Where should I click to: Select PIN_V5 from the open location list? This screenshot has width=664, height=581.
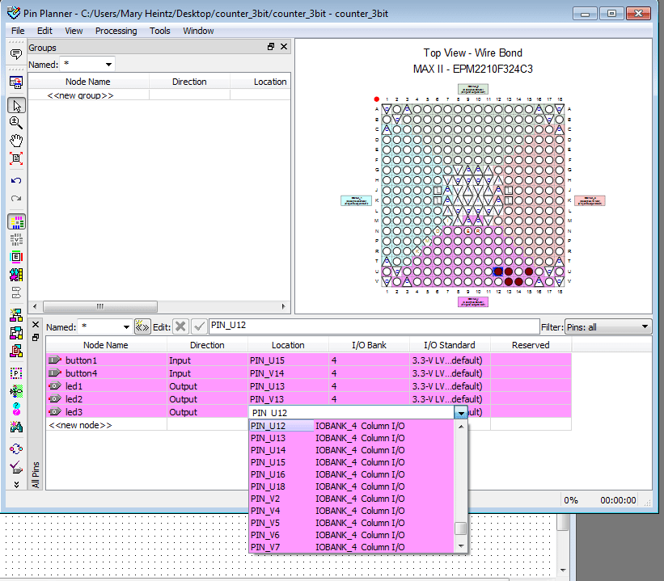coord(267,523)
